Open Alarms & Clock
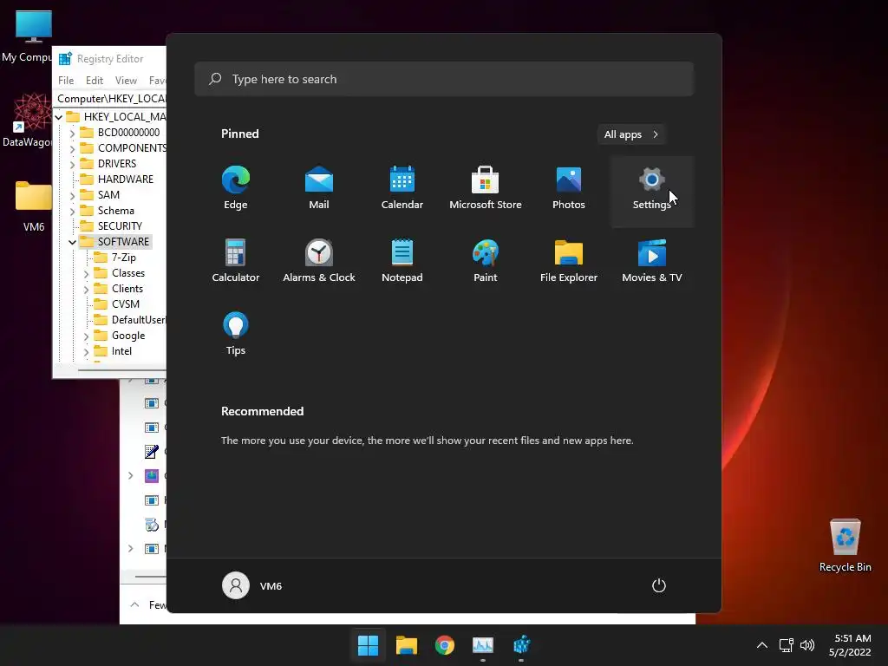888x666 pixels. click(319, 261)
